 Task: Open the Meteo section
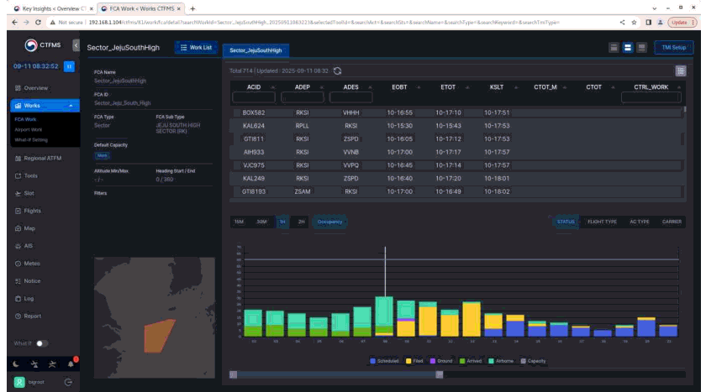pyautogui.click(x=28, y=264)
